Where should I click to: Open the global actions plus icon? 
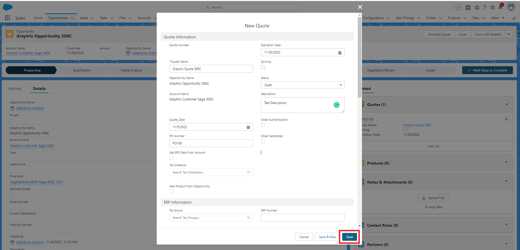tap(468, 8)
